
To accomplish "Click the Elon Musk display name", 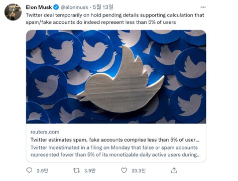I will point(39,7).
